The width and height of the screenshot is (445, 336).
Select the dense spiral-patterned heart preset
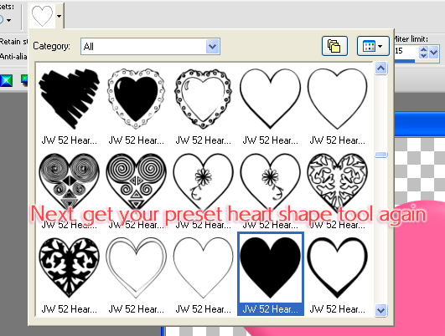pos(69,182)
